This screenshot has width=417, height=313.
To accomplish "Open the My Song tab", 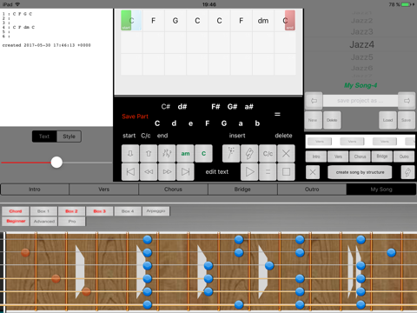I will pos(381,190).
